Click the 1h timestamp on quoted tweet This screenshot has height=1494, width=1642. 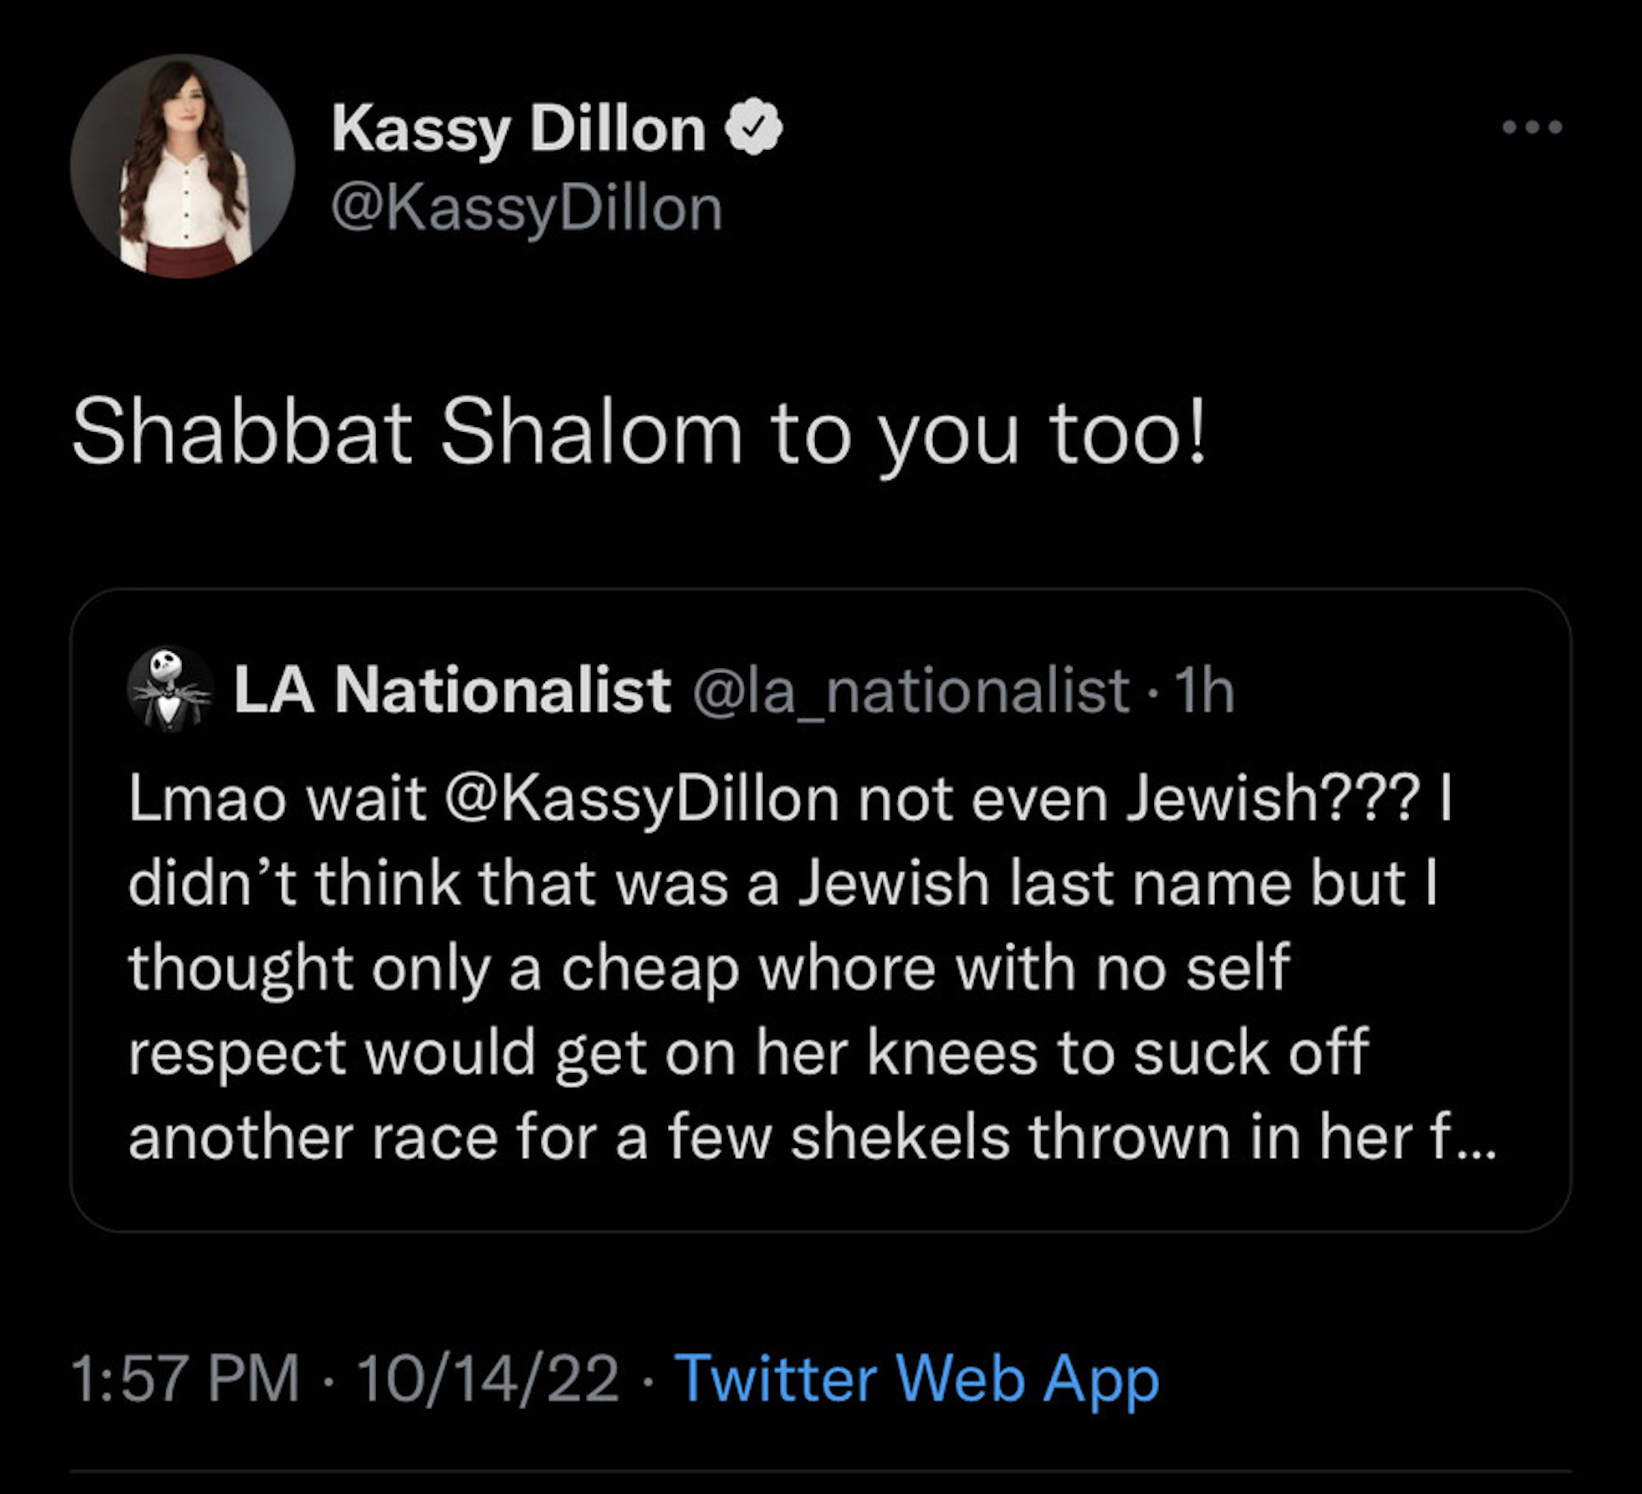coord(1205,690)
